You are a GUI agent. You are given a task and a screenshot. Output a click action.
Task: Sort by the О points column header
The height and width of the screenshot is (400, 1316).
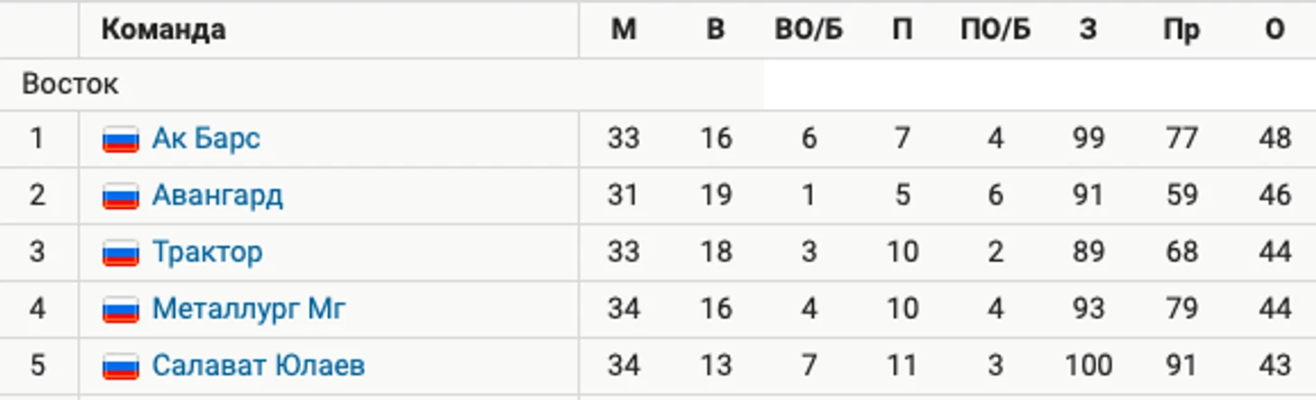1275,30
